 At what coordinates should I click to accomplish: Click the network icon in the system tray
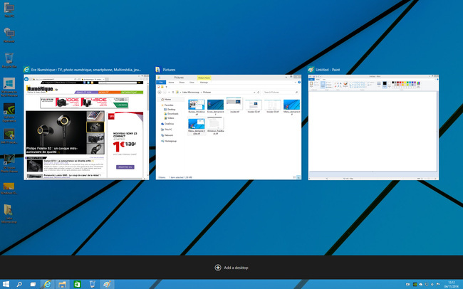427,284
